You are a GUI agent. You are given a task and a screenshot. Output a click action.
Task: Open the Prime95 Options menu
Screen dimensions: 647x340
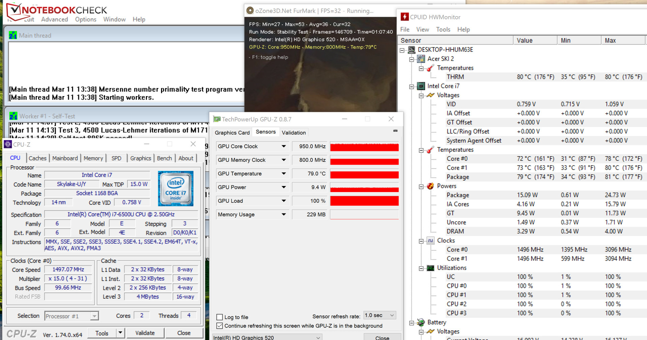[x=86, y=20]
